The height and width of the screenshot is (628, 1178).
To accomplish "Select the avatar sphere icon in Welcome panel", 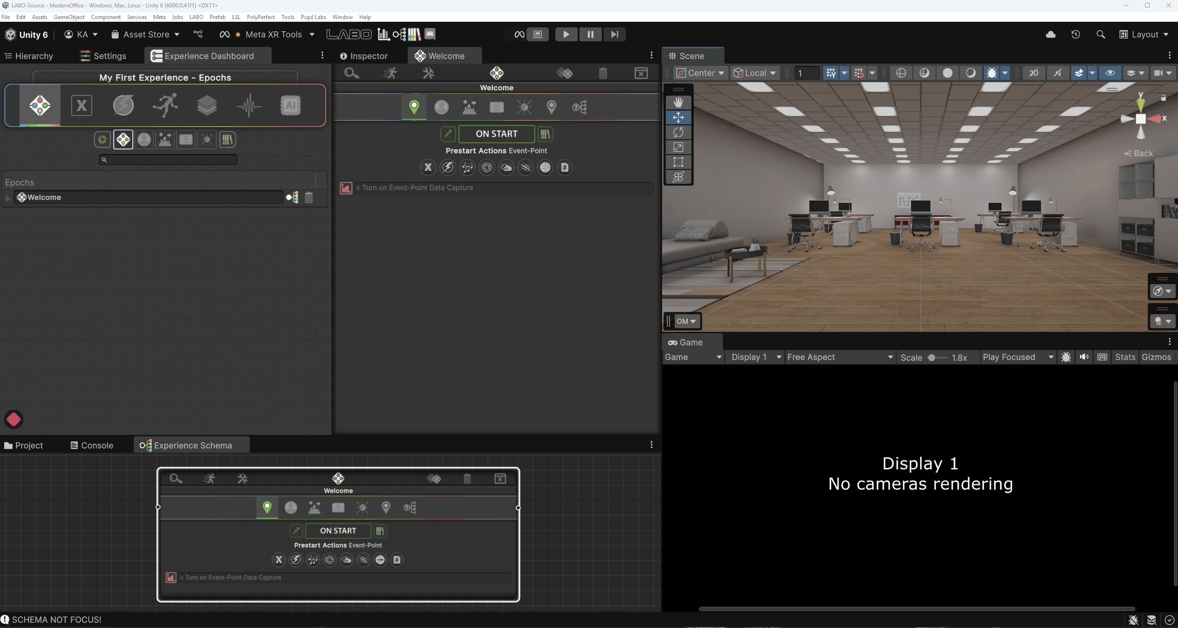I will tap(442, 107).
